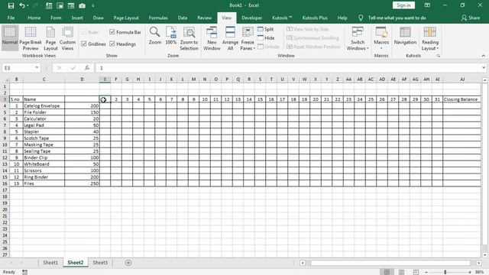Click the Share button
This screenshot has height=275, width=489.
point(471,18)
